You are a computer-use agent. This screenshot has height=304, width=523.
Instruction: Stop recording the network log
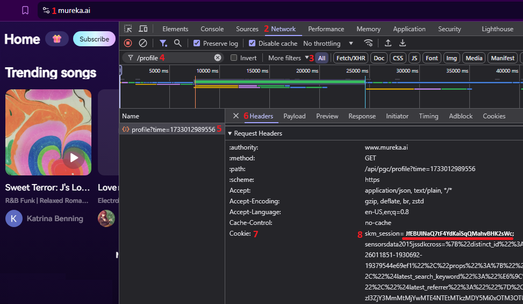[128, 43]
